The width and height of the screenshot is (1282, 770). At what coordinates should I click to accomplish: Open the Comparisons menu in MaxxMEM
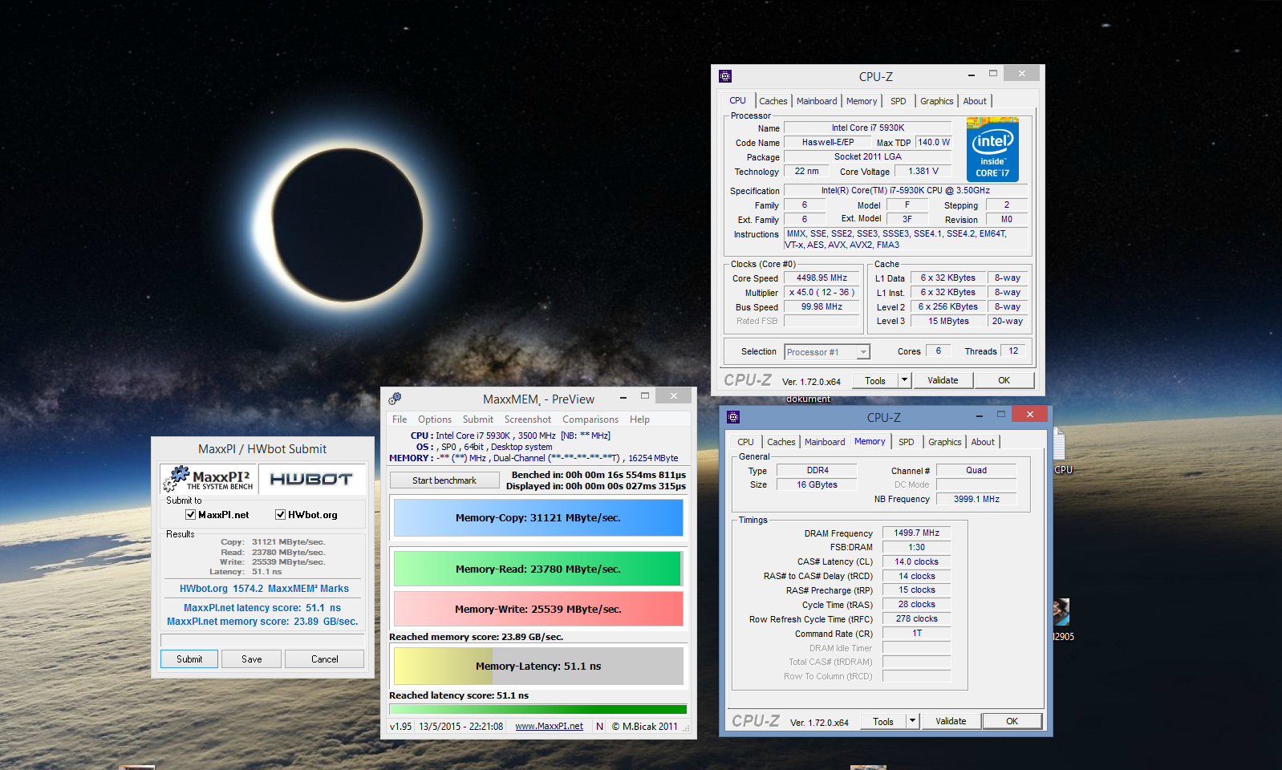coord(590,419)
